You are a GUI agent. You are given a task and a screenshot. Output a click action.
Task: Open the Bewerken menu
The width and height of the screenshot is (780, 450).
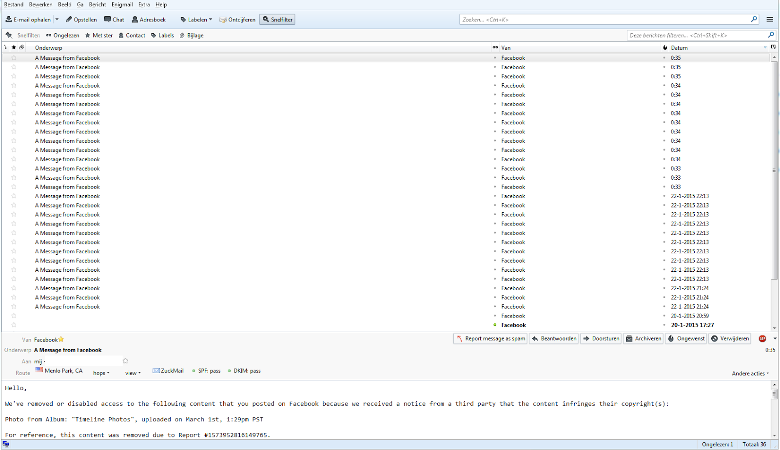[41, 4]
